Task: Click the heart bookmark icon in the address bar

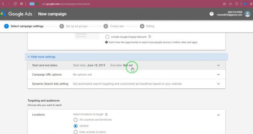Action: [237, 4]
